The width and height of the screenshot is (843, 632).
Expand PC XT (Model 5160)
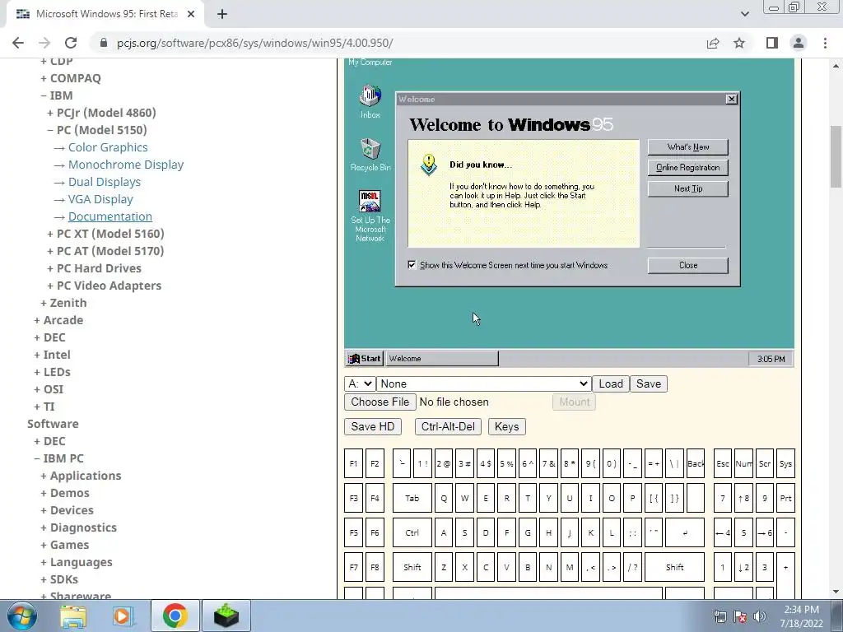[105, 233]
